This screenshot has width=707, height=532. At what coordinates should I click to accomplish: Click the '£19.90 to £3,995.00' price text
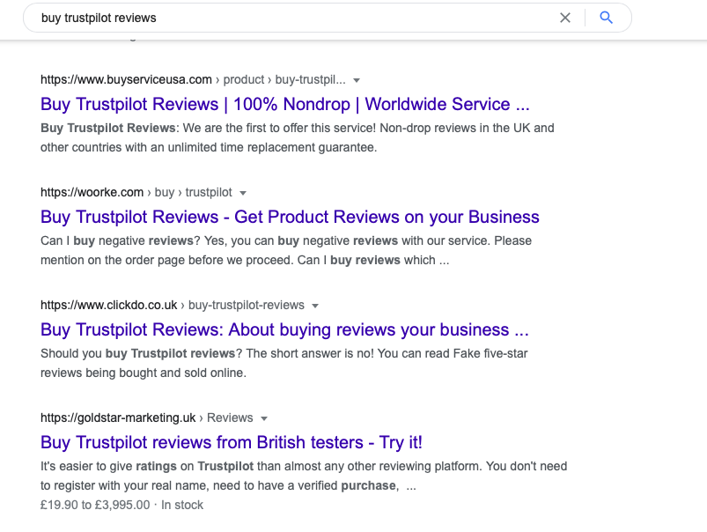coord(95,505)
